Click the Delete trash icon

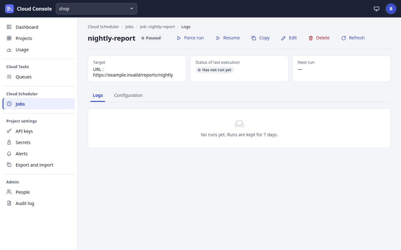[x=311, y=38]
